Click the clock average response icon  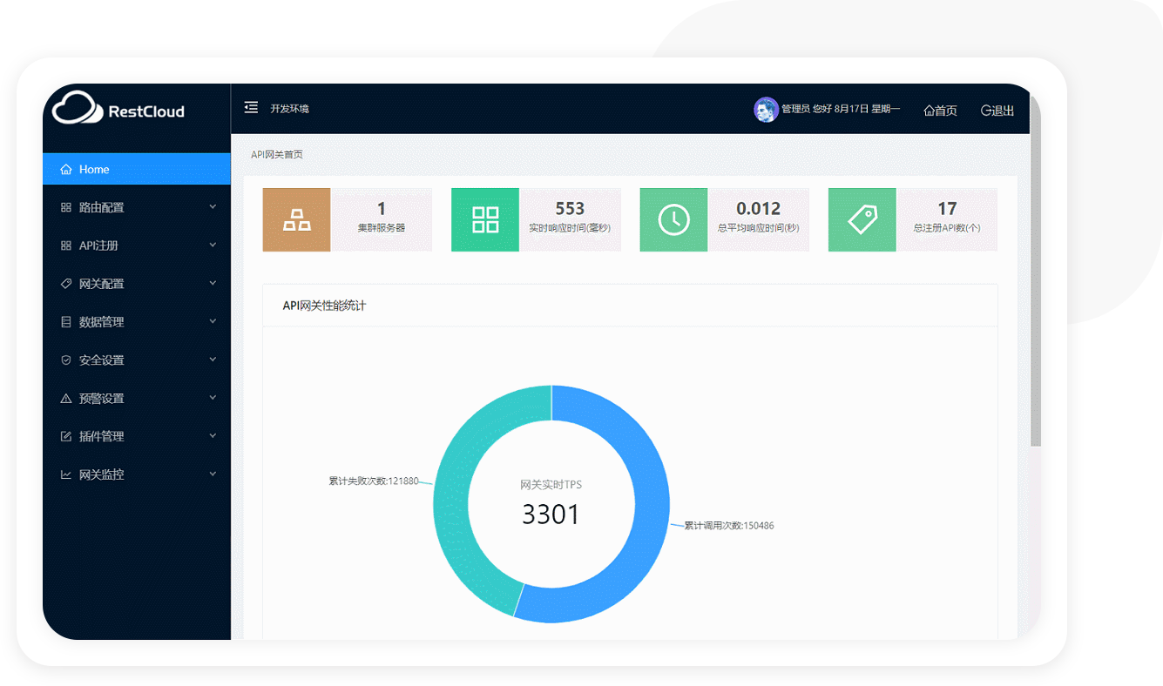[x=673, y=220]
